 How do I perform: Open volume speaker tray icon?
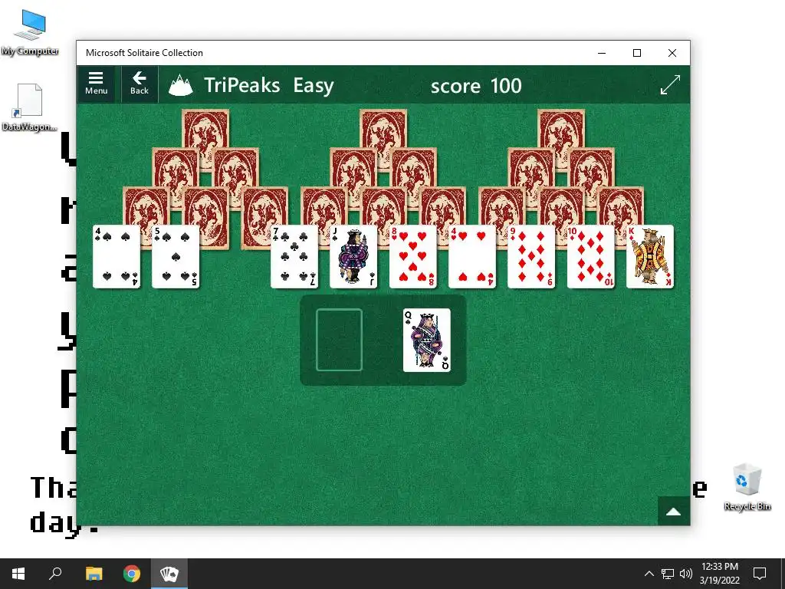686,574
